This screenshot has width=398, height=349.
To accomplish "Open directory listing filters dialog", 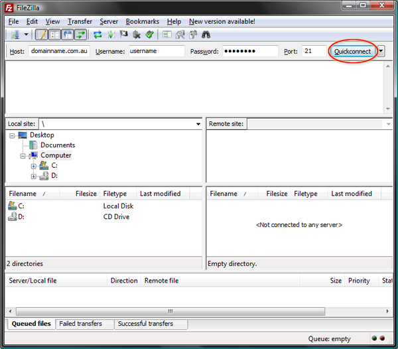I will 167,35.
